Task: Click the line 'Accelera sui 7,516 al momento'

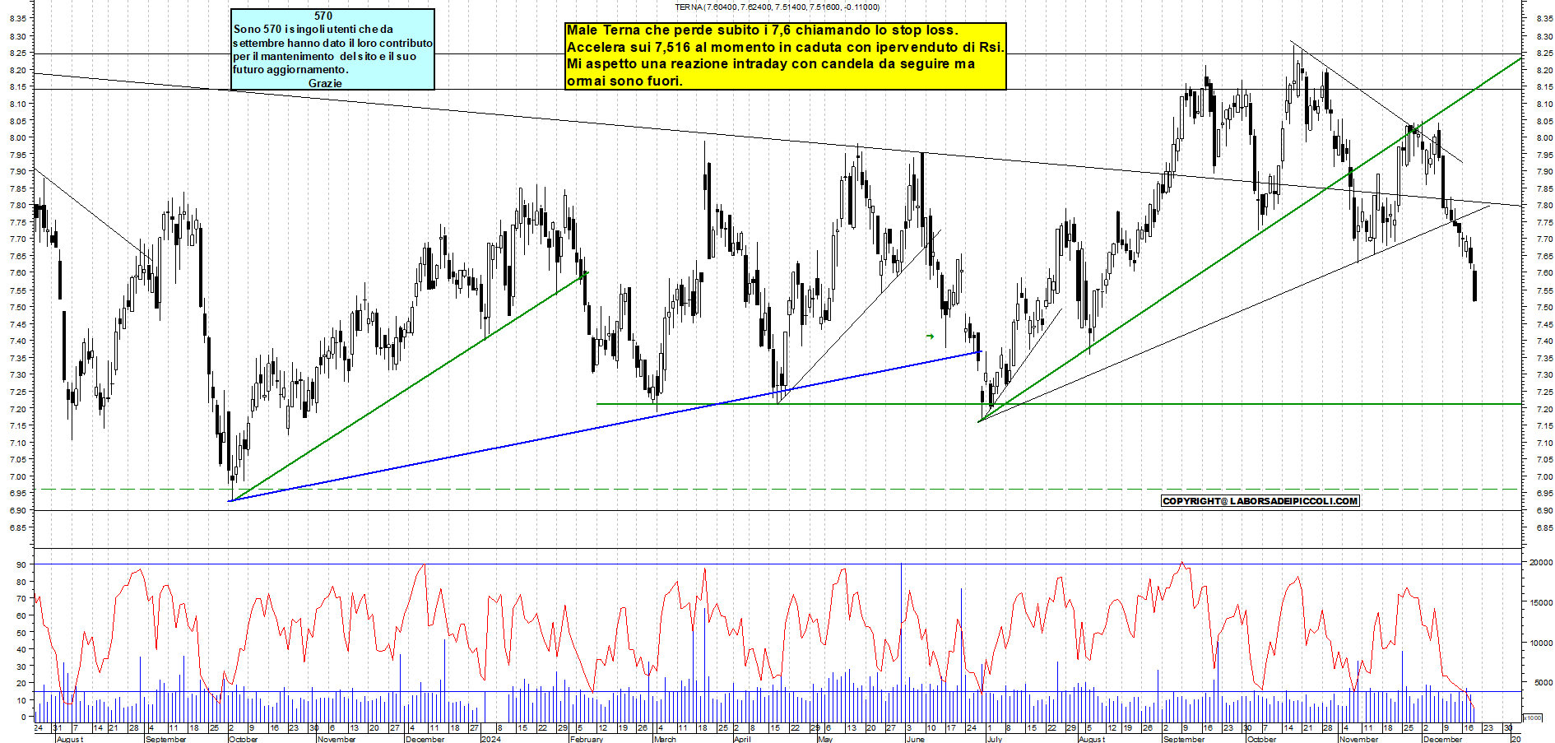Action: [785, 47]
